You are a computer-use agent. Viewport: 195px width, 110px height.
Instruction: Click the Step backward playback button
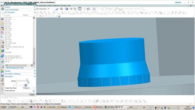(17, 85)
